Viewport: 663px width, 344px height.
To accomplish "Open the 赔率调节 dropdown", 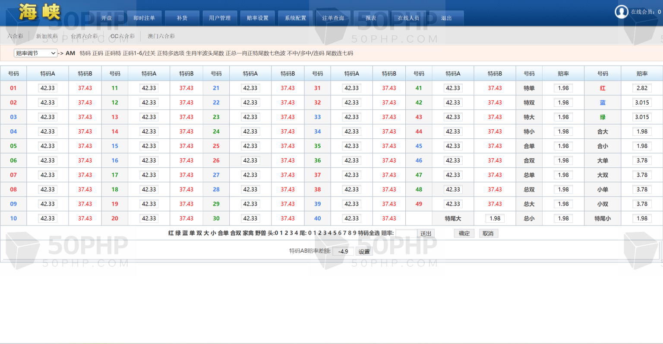I will pyautogui.click(x=35, y=53).
